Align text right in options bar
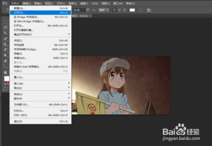Screen dimensions: 212x146 point(124,10)
